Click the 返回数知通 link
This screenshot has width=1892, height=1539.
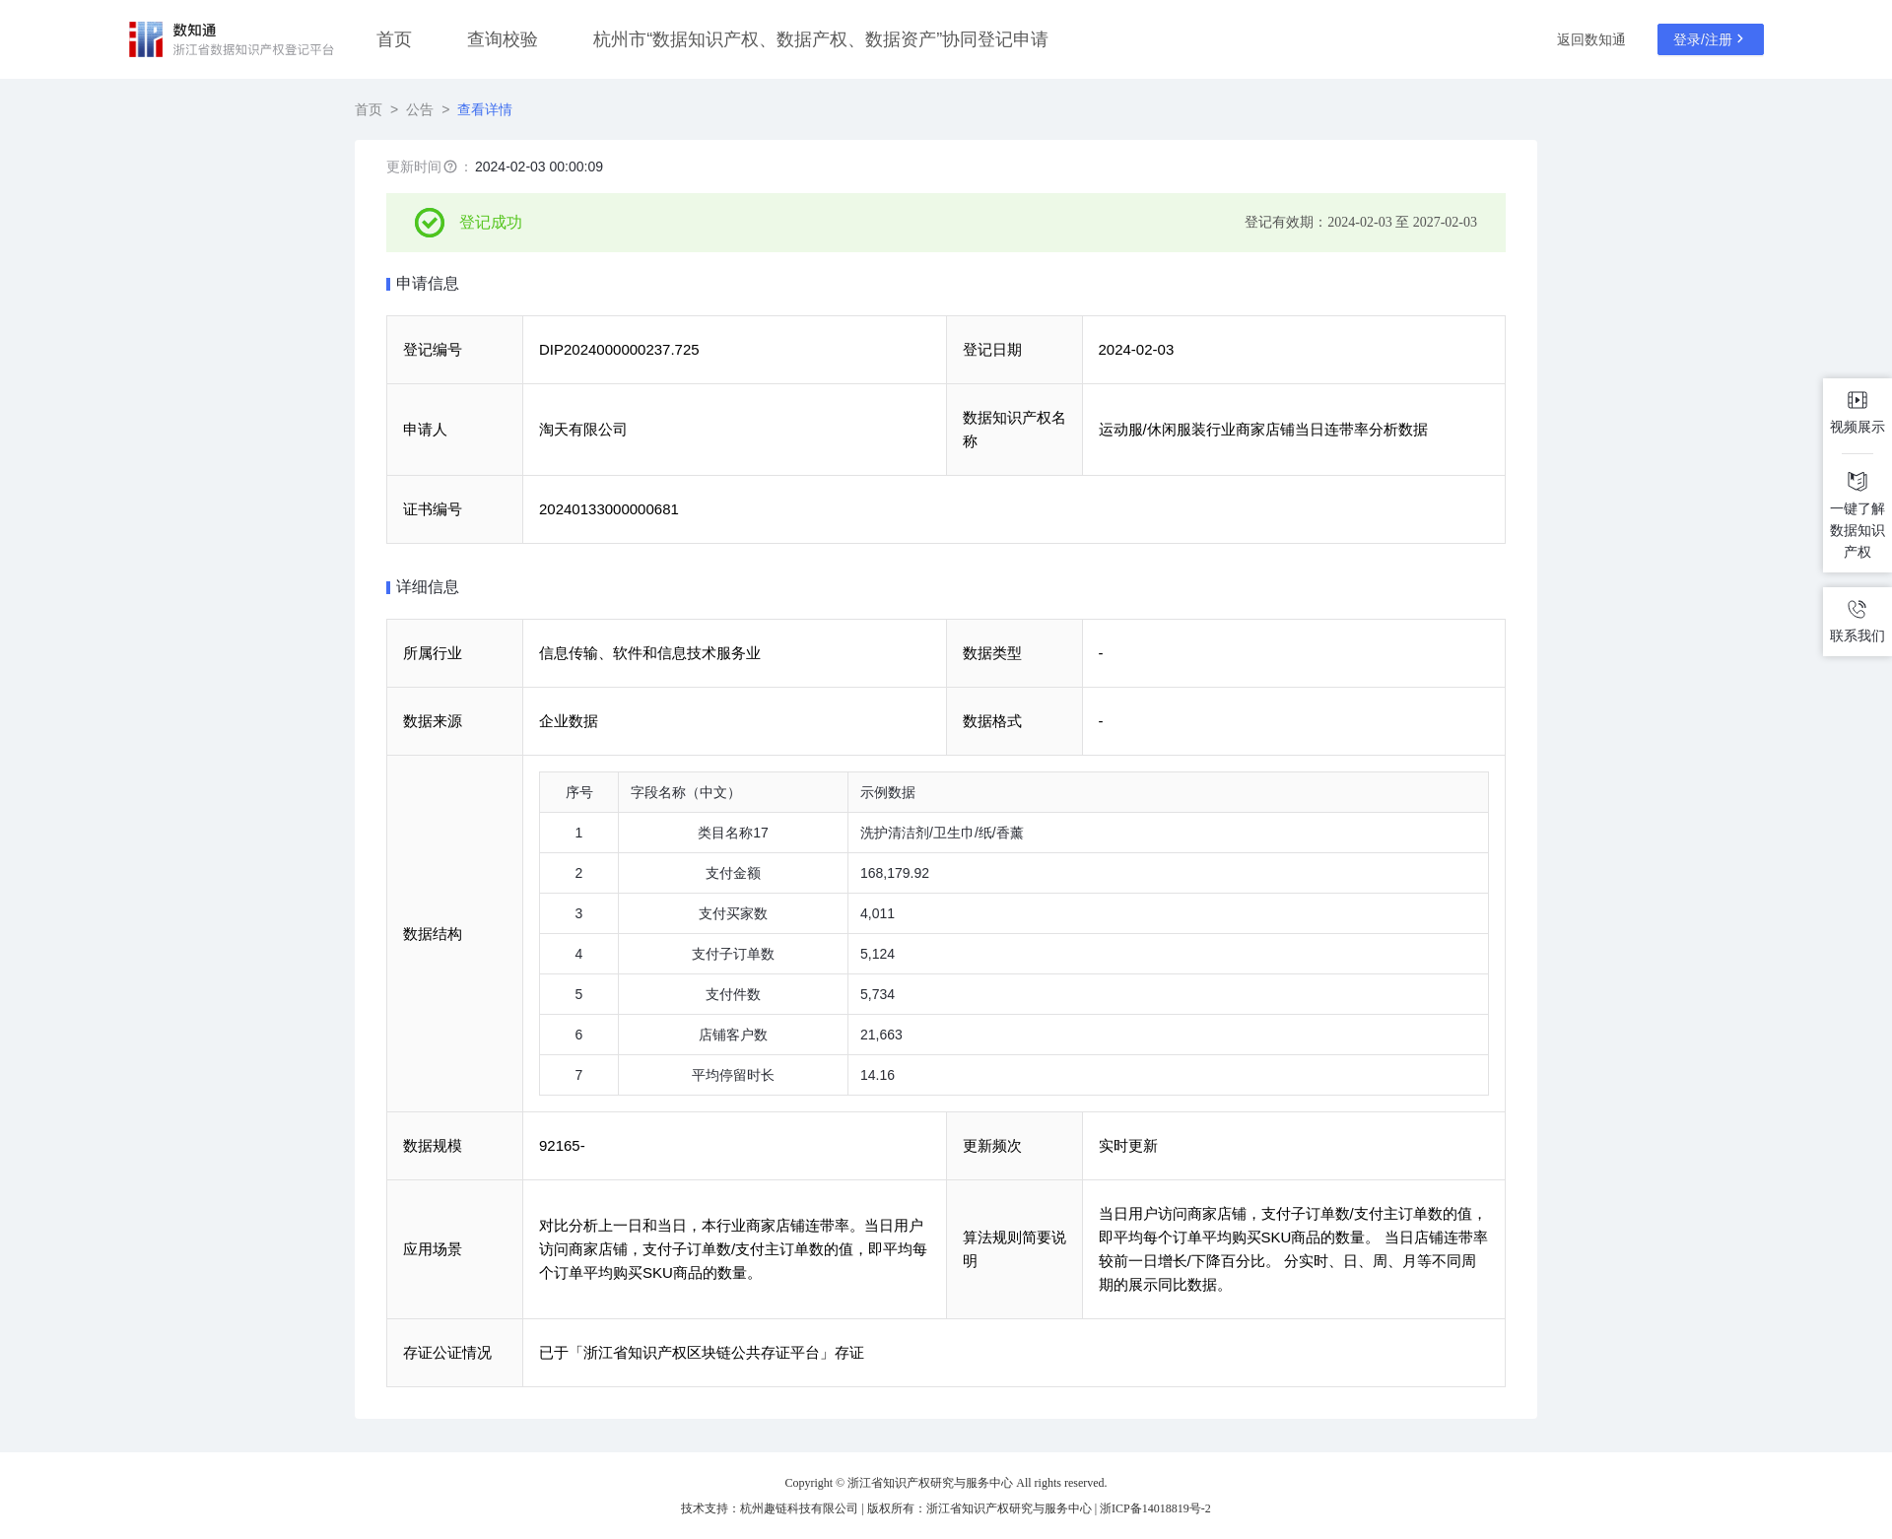(1590, 39)
